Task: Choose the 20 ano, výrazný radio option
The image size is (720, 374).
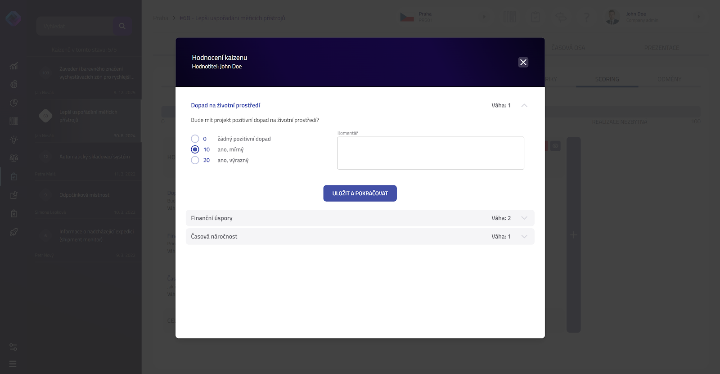Action: (x=195, y=160)
